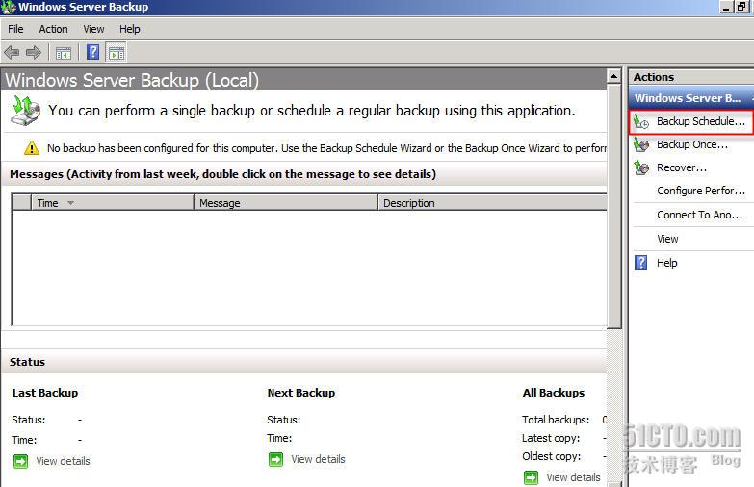Image resolution: width=754 pixels, height=487 pixels.
Task: Click the Backup Schedule icon in Actions
Action: pos(641,121)
